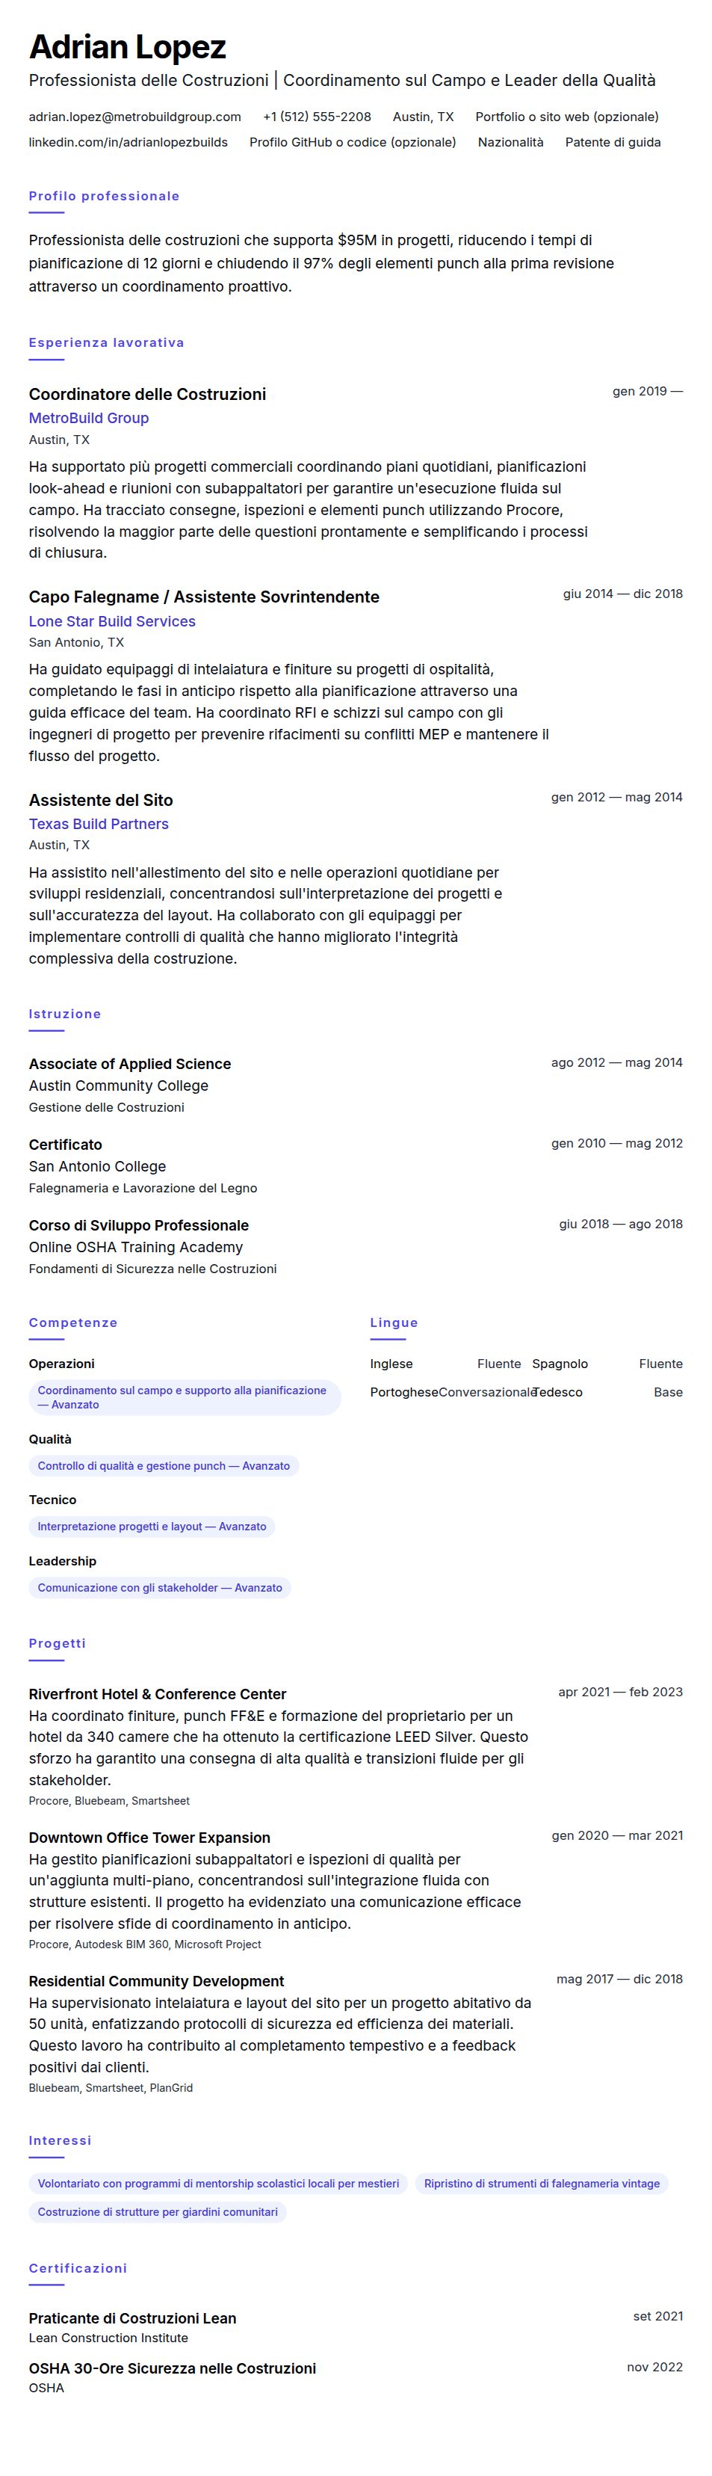Click Austin Community College
The width and height of the screenshot is (712, 2476).
(x=118, y=1085)
